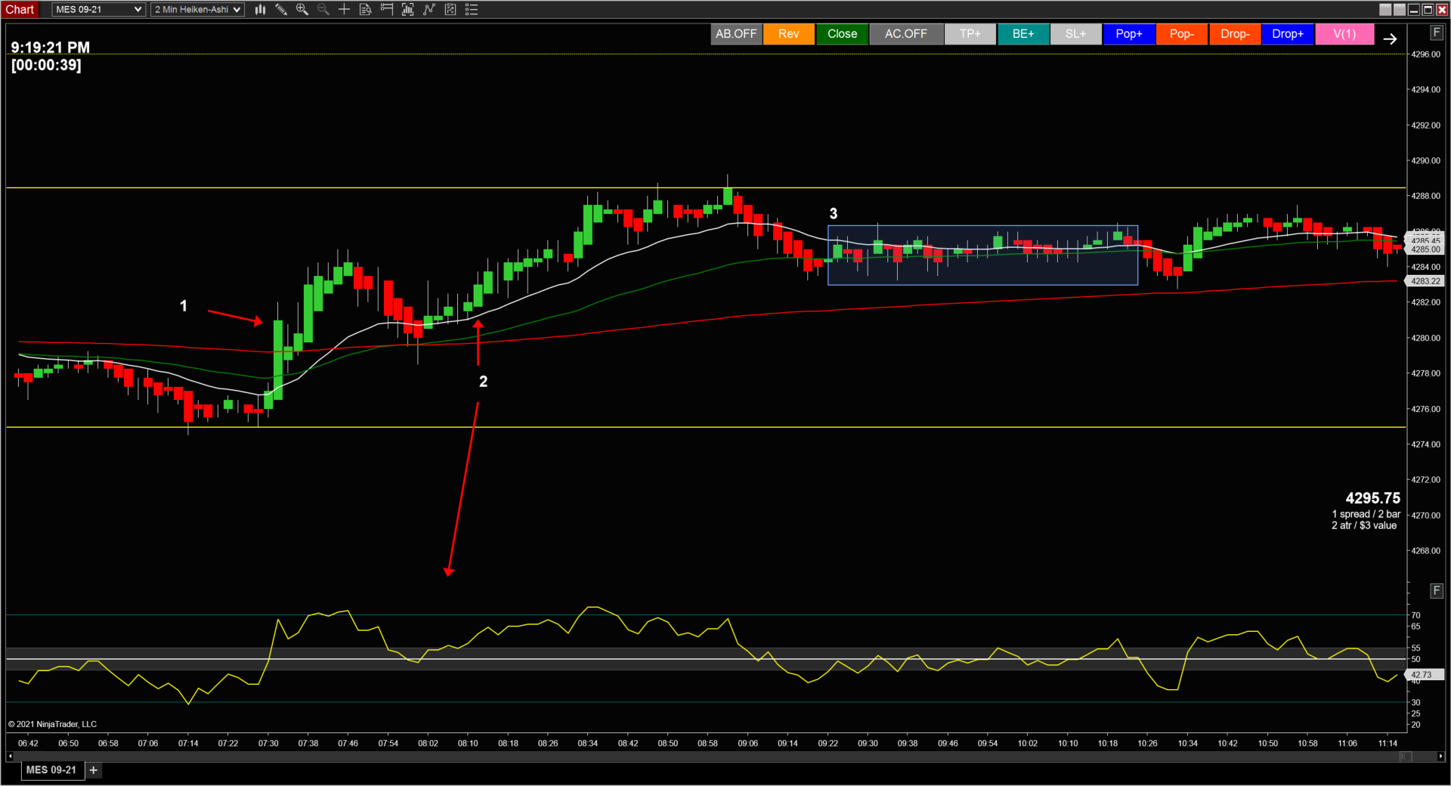Click the orange Drop- button
The width and height of the screenshot is (1451, 786).
pyautogui.click(x=1235, y=34)
